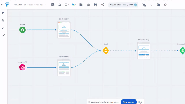Image resolution: width=185 pixels, height=104 pixels.
Task: Click the sharing bar drag handle
Action: click(x=89, y=102)
